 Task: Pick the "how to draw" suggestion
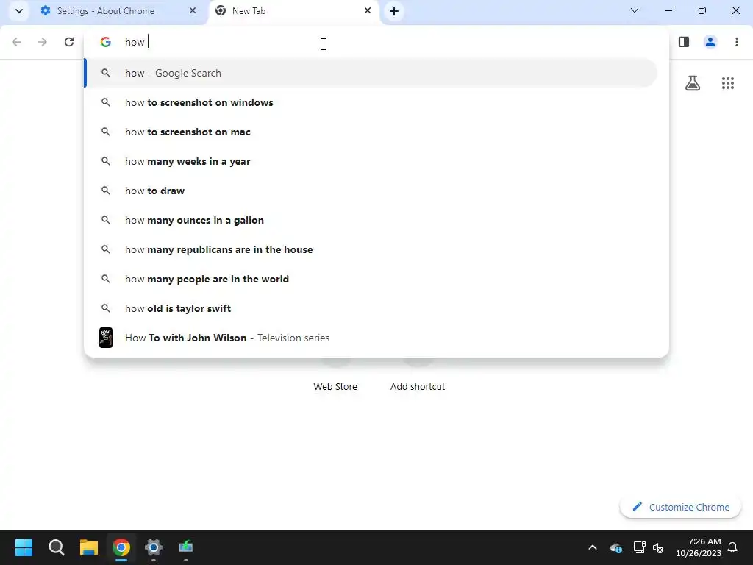(371, 191)
